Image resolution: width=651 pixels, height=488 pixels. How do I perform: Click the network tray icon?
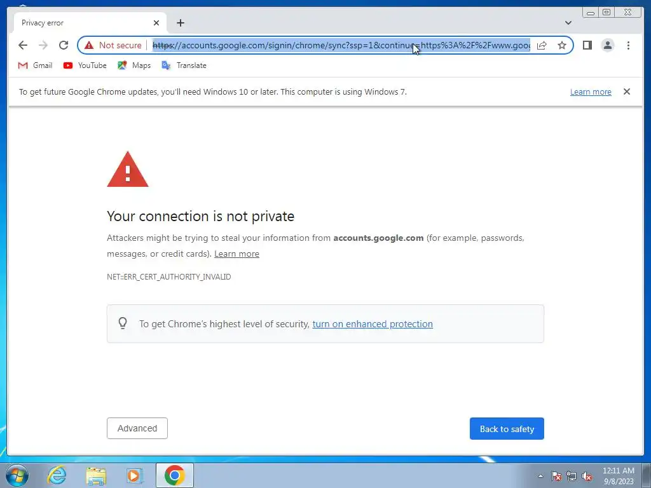pyautogui.click(x=572, y=476)
